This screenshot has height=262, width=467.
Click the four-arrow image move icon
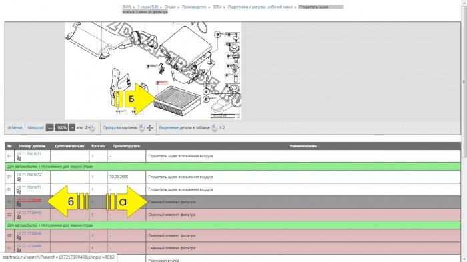tap(150, 128)
